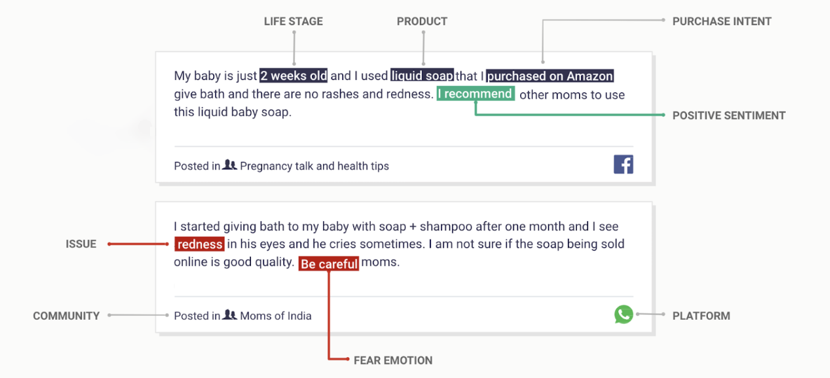Click the red 'redness' highlighted word

pyautogui.click(x=200, y=244)
